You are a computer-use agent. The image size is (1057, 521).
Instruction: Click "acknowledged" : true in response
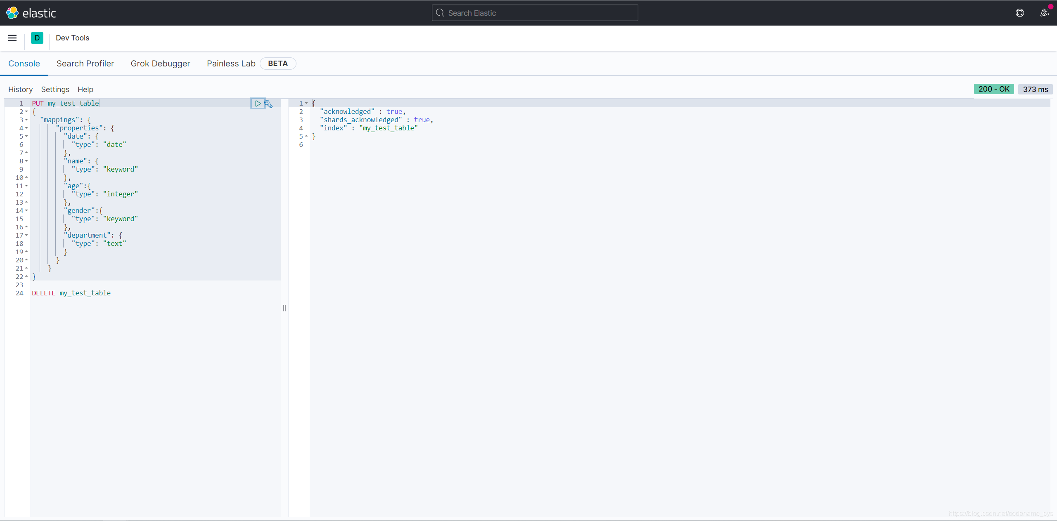point(363,111)
